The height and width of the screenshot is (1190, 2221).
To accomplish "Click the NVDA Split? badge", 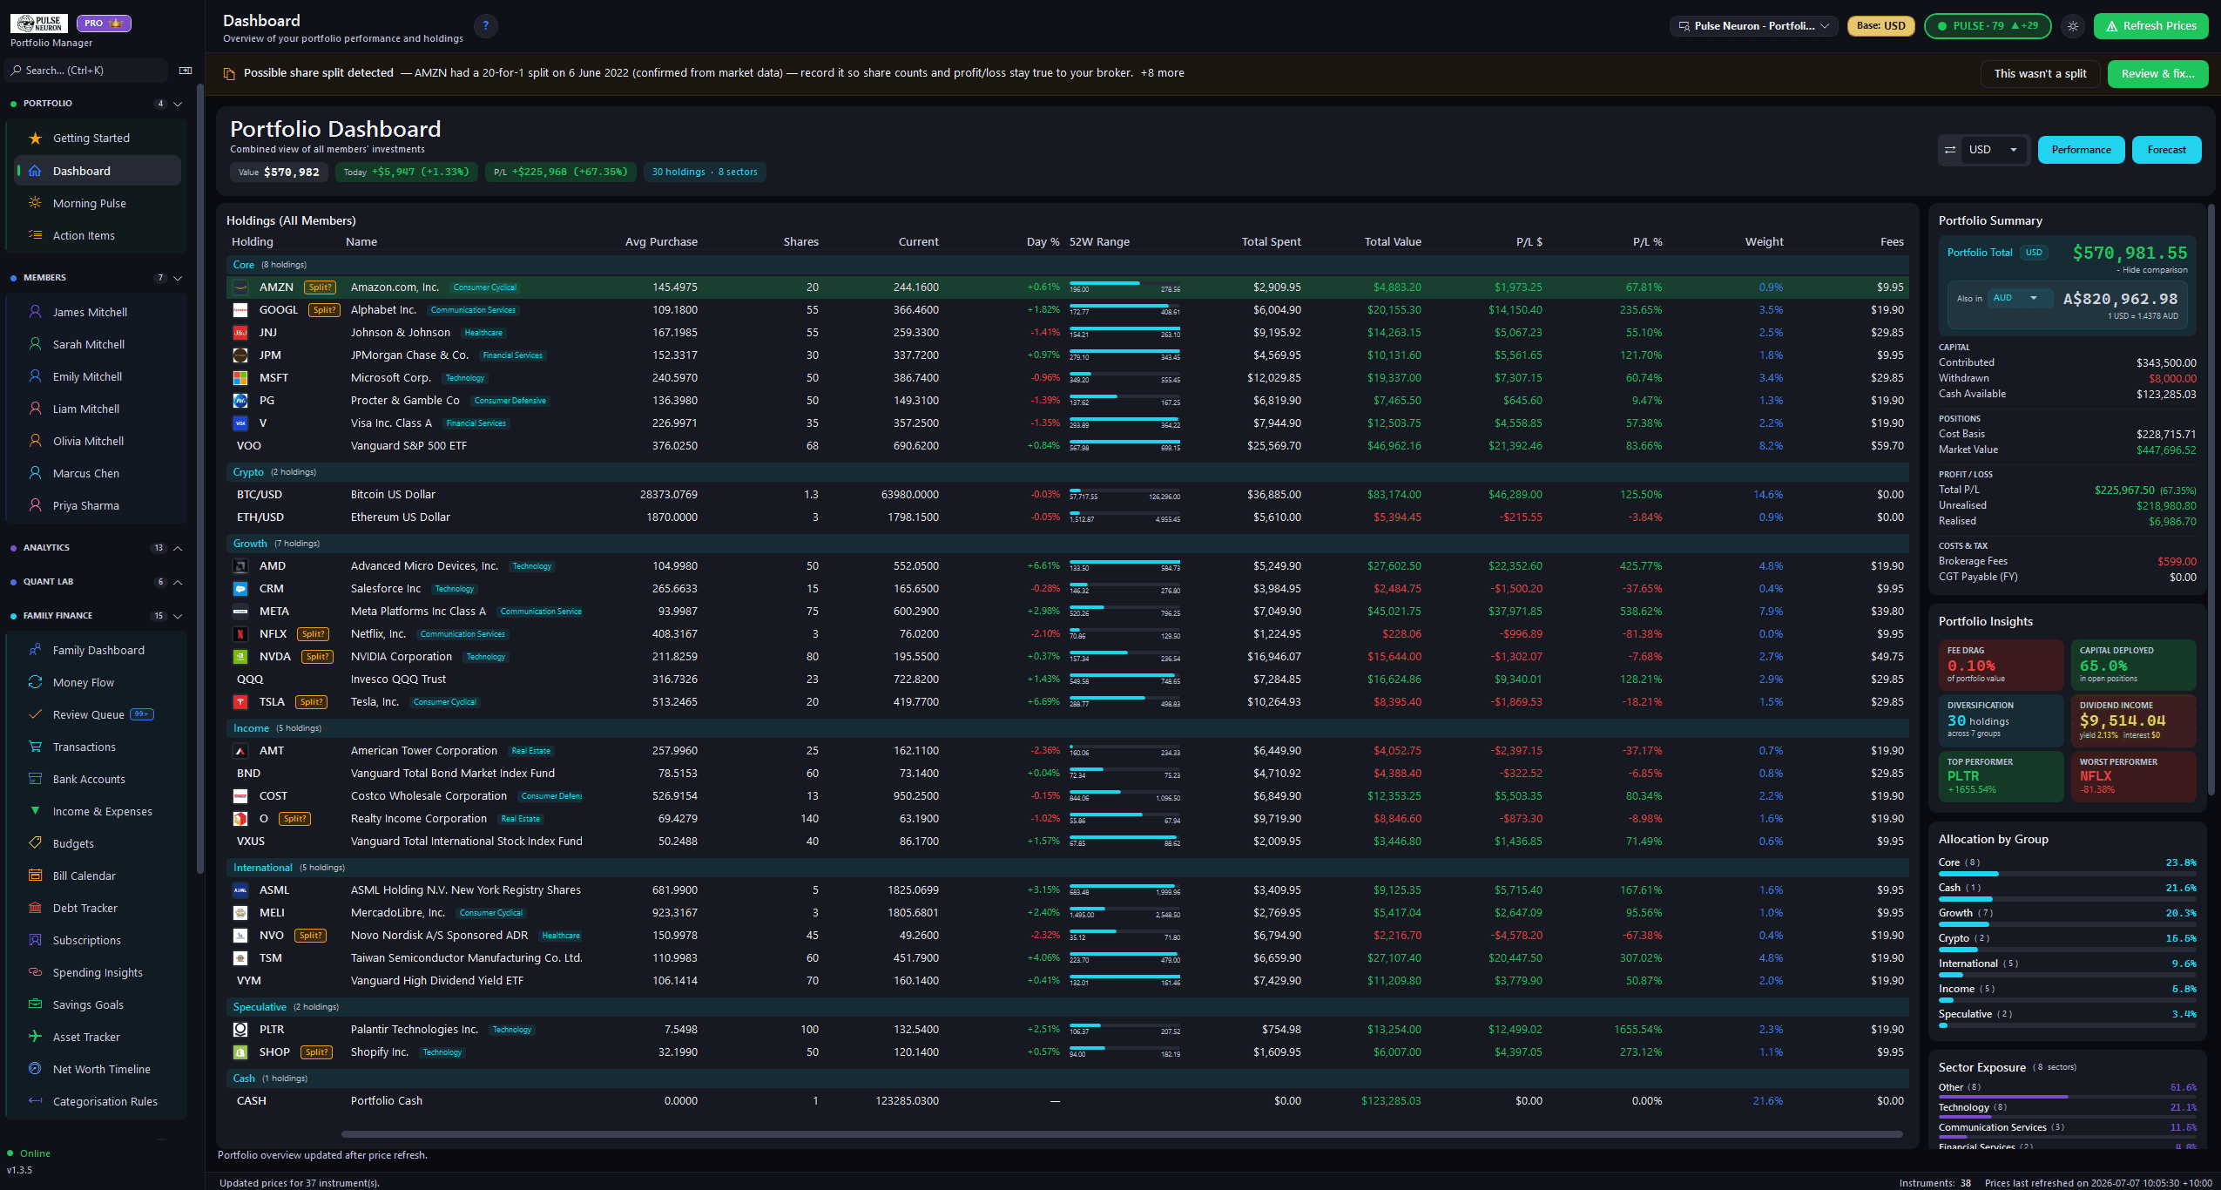I will [x=317, y=657].
